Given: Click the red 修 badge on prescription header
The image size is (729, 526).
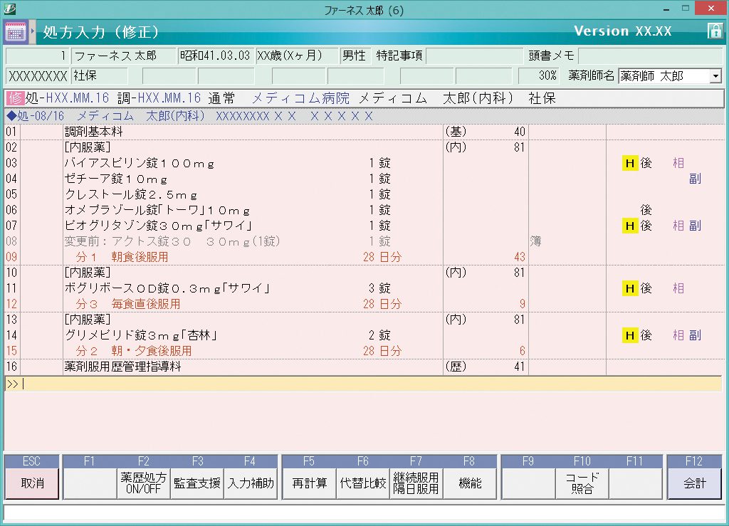Looking at the screenshot, I should (x=15, y=98).
